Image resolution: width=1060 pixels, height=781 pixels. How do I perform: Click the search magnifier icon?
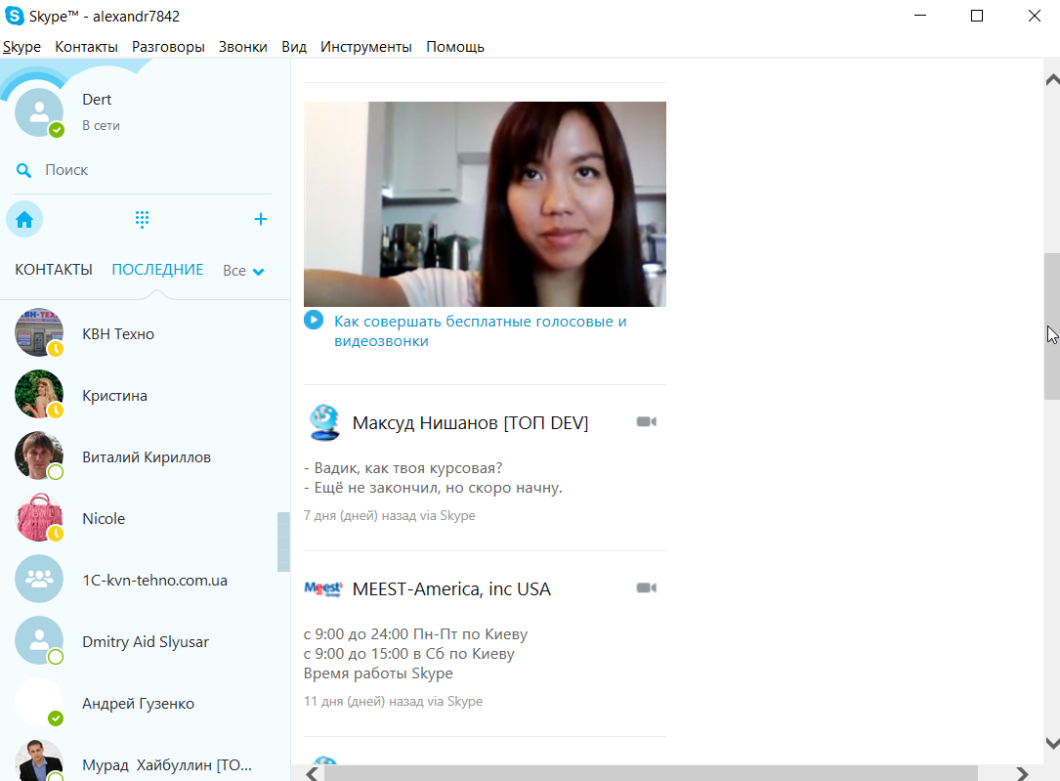click(x=23, y=170)
